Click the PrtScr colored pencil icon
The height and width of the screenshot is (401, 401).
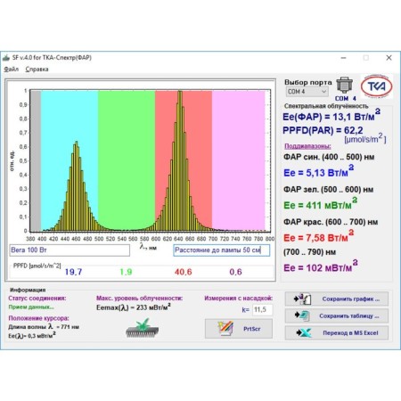[225, 329]
